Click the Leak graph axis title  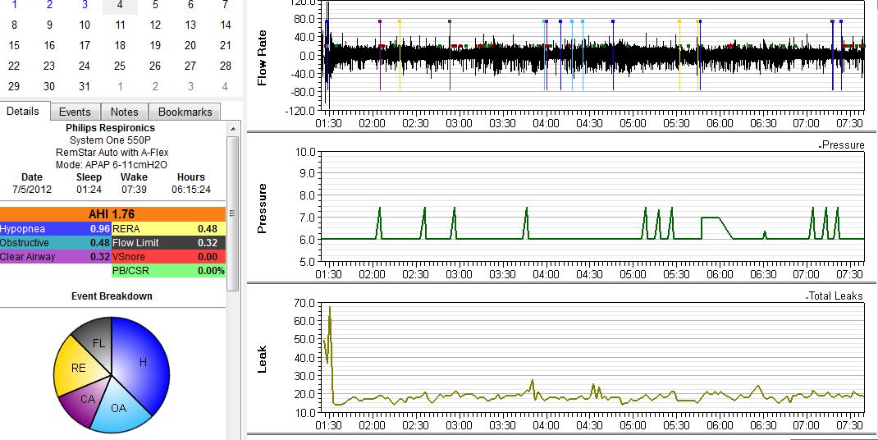point(262,360)
